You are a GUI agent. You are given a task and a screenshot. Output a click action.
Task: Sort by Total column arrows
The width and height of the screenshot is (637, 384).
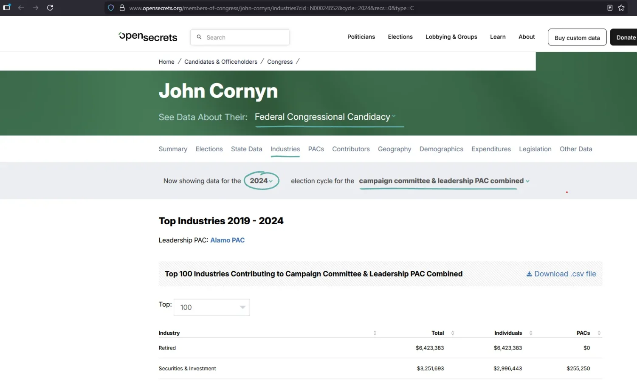pyautogui.click(x=453, y=333)
